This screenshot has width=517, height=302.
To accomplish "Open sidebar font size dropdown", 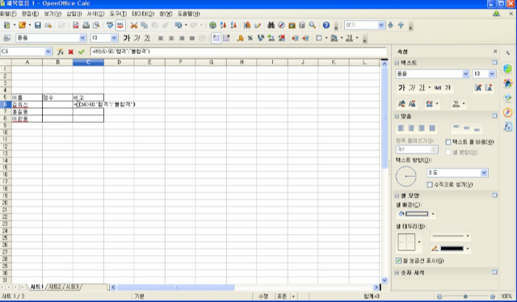I will coord(492,73).
